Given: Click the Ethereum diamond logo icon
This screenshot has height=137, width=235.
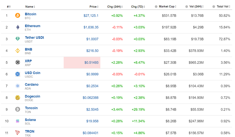Looking at the screenshot, I should click(18, 27).
